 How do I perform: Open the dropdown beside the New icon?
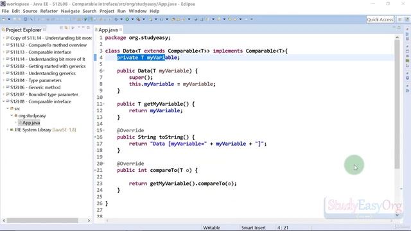tap(9, 19)
